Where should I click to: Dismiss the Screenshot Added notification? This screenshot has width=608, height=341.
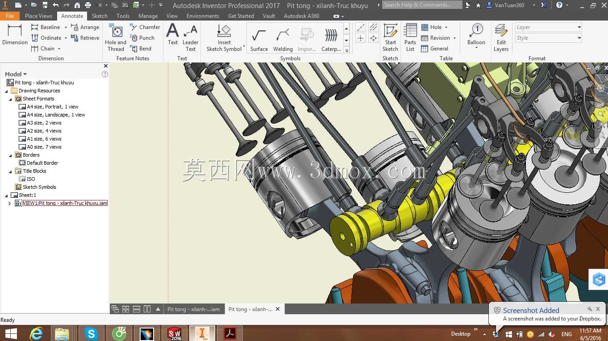(x=598, y=309)
